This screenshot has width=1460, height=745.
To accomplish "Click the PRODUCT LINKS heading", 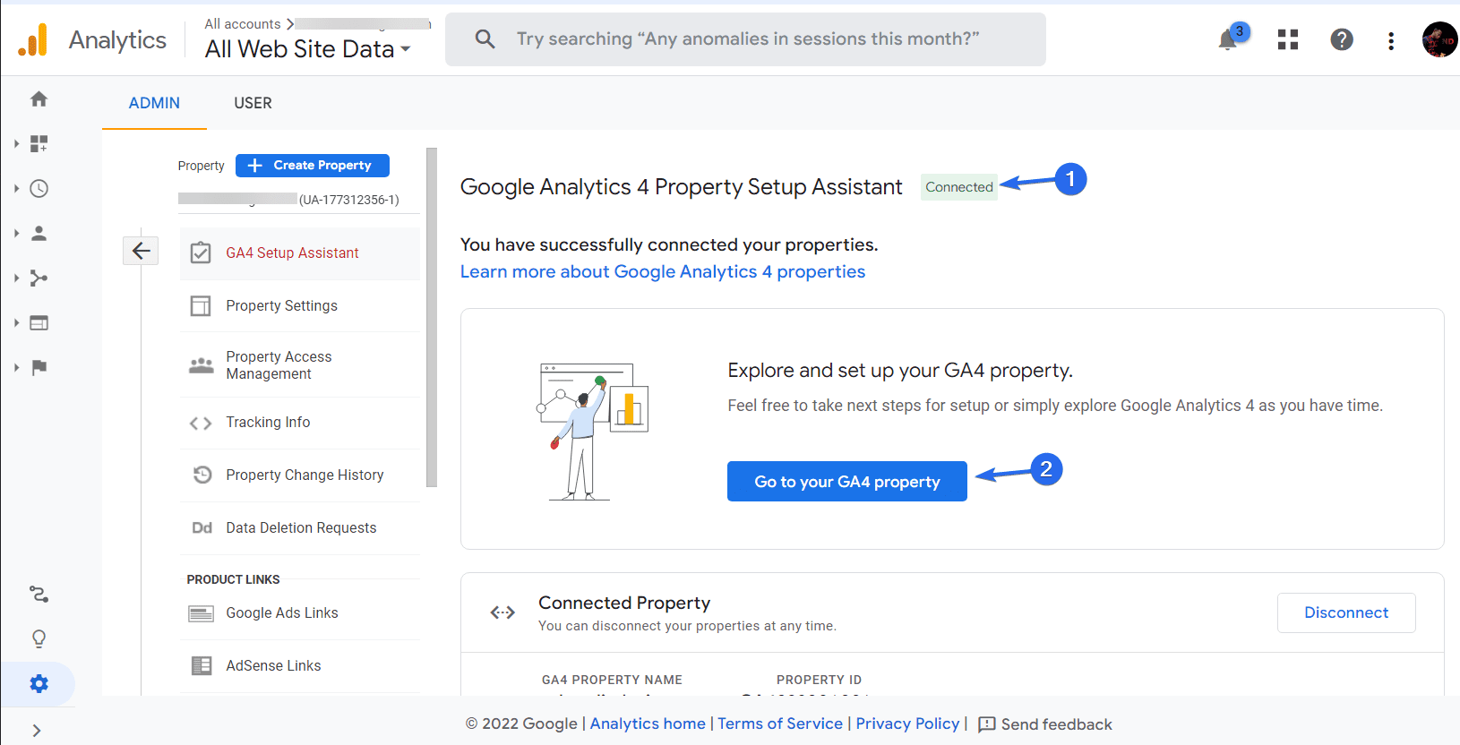I will 233,579.
